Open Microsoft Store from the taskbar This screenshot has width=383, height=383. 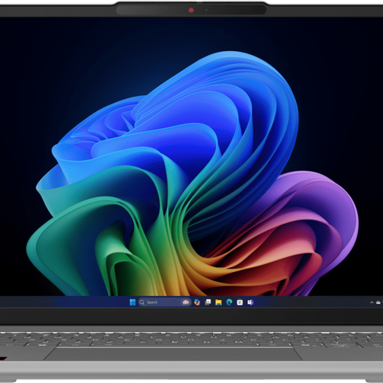coord(240,302)
